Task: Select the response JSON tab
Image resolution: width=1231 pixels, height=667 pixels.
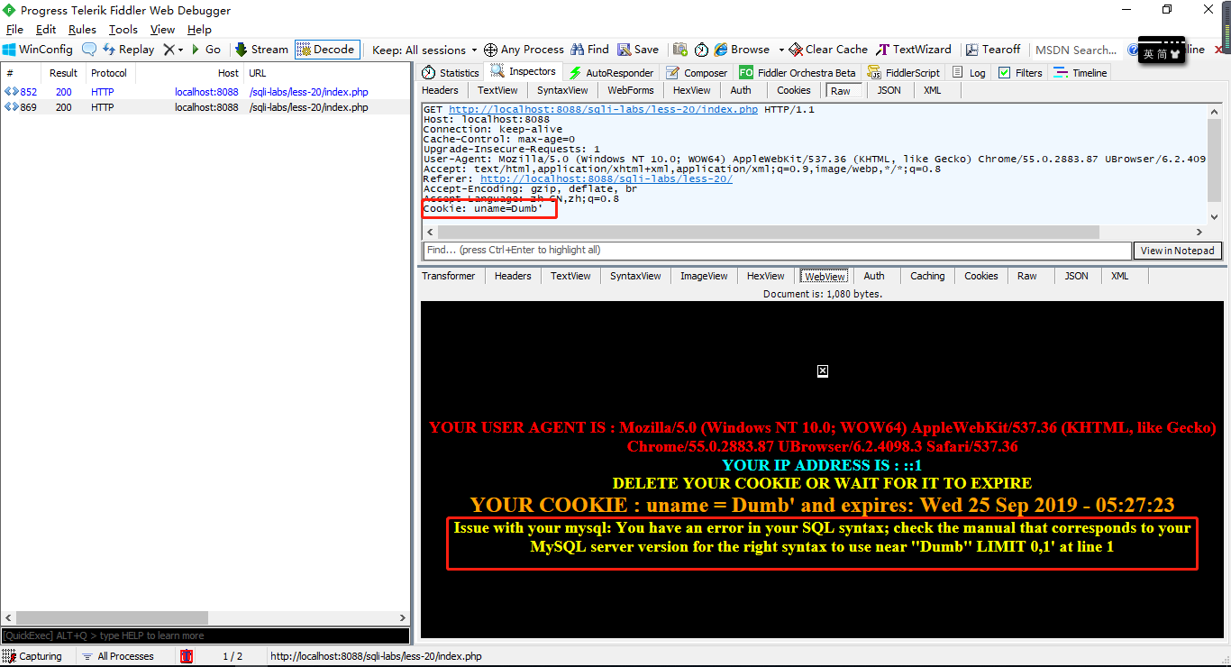Action: click(1076, 276)
